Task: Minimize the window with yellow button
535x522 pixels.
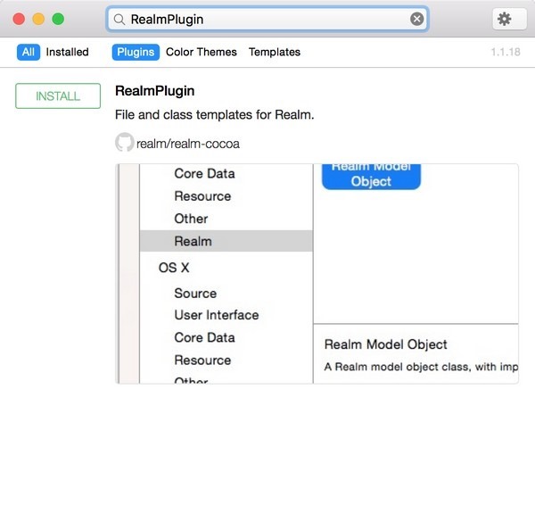Action: 38,19
